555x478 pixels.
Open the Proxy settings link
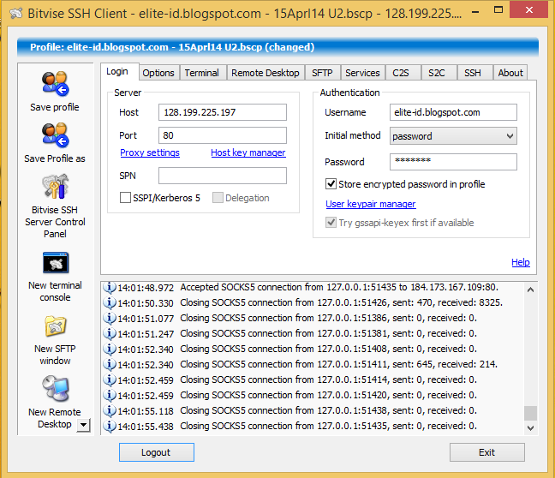coord(150,152)
